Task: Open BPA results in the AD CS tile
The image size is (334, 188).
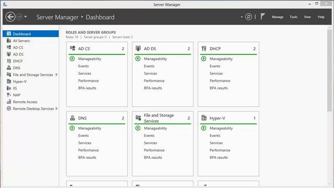Action: [87, 88]
